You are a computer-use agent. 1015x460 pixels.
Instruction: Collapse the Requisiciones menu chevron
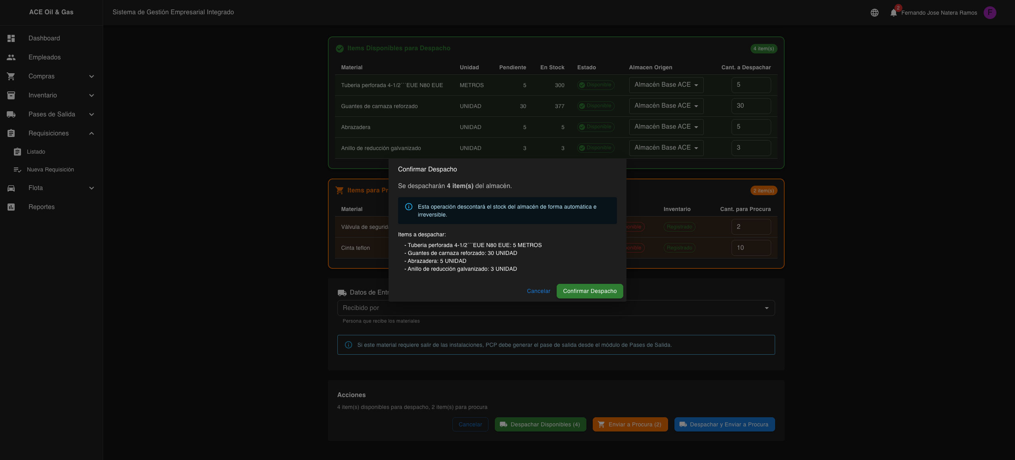pos(92,133)
